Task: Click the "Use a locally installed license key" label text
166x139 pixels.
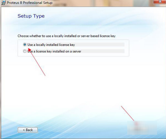Action: (51, 45)
